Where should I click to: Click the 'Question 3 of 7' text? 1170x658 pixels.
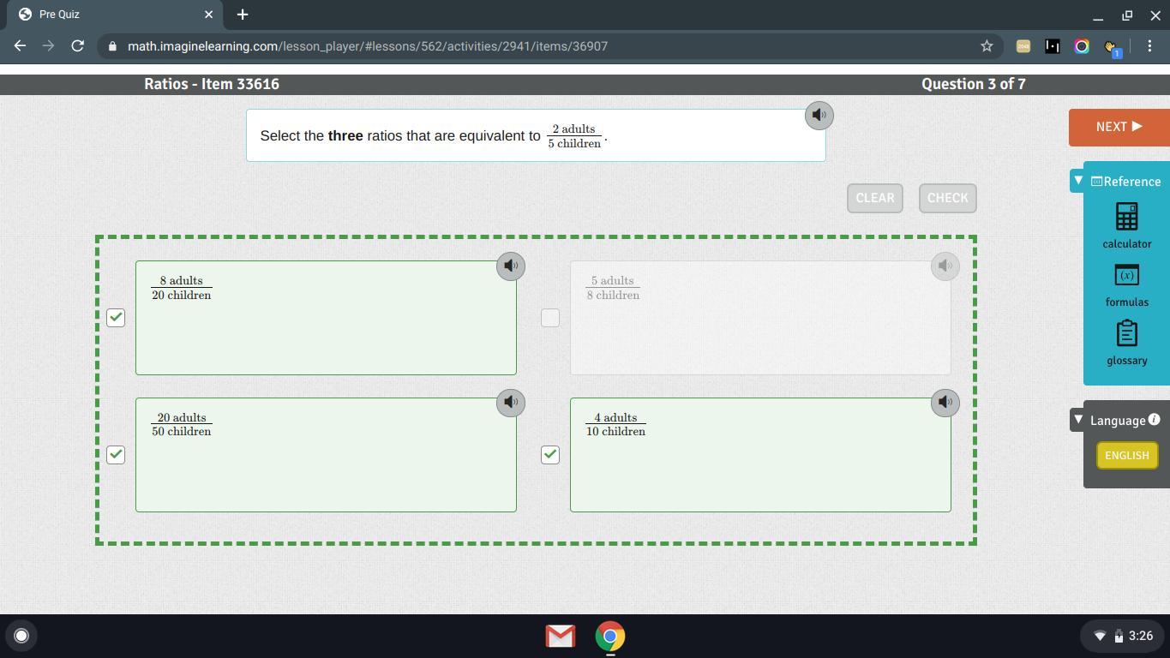click(x=974, y=84)
